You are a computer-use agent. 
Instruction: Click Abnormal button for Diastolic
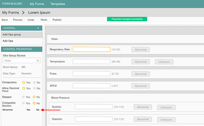(x=143, y=119)
